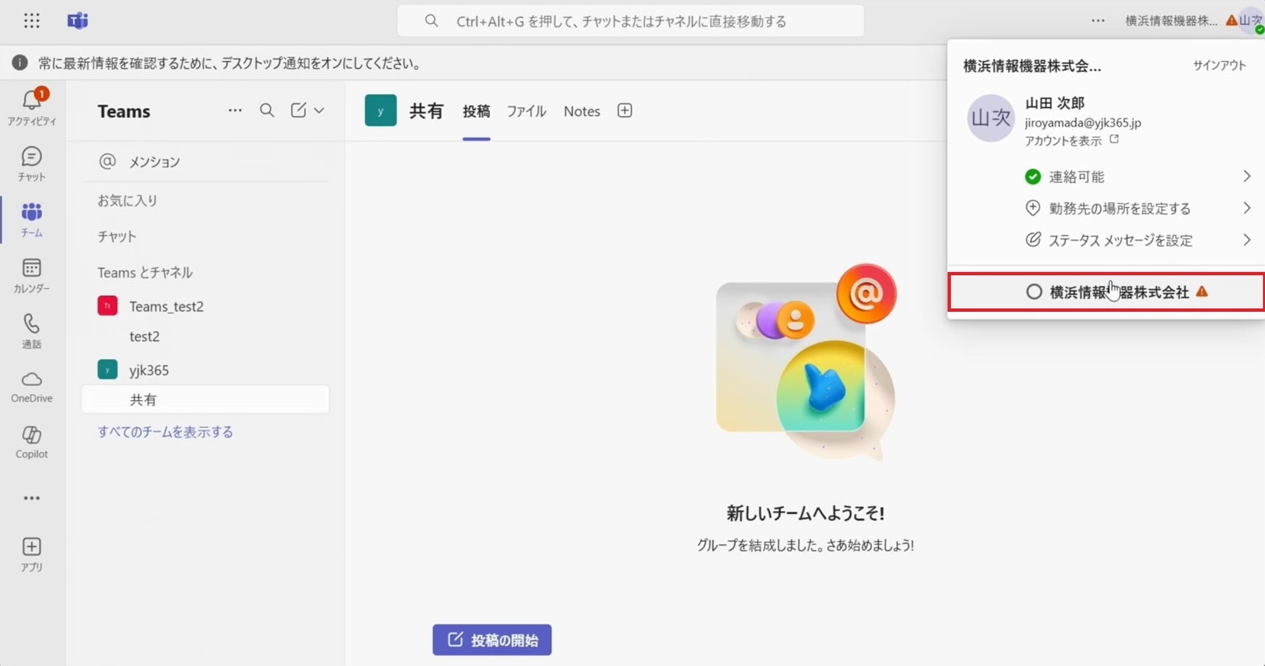The height and width of the screenshot is (666, 1265).
Task: Click the external link icon beside アカウントを表示
Action: (x=1114, y=139)
